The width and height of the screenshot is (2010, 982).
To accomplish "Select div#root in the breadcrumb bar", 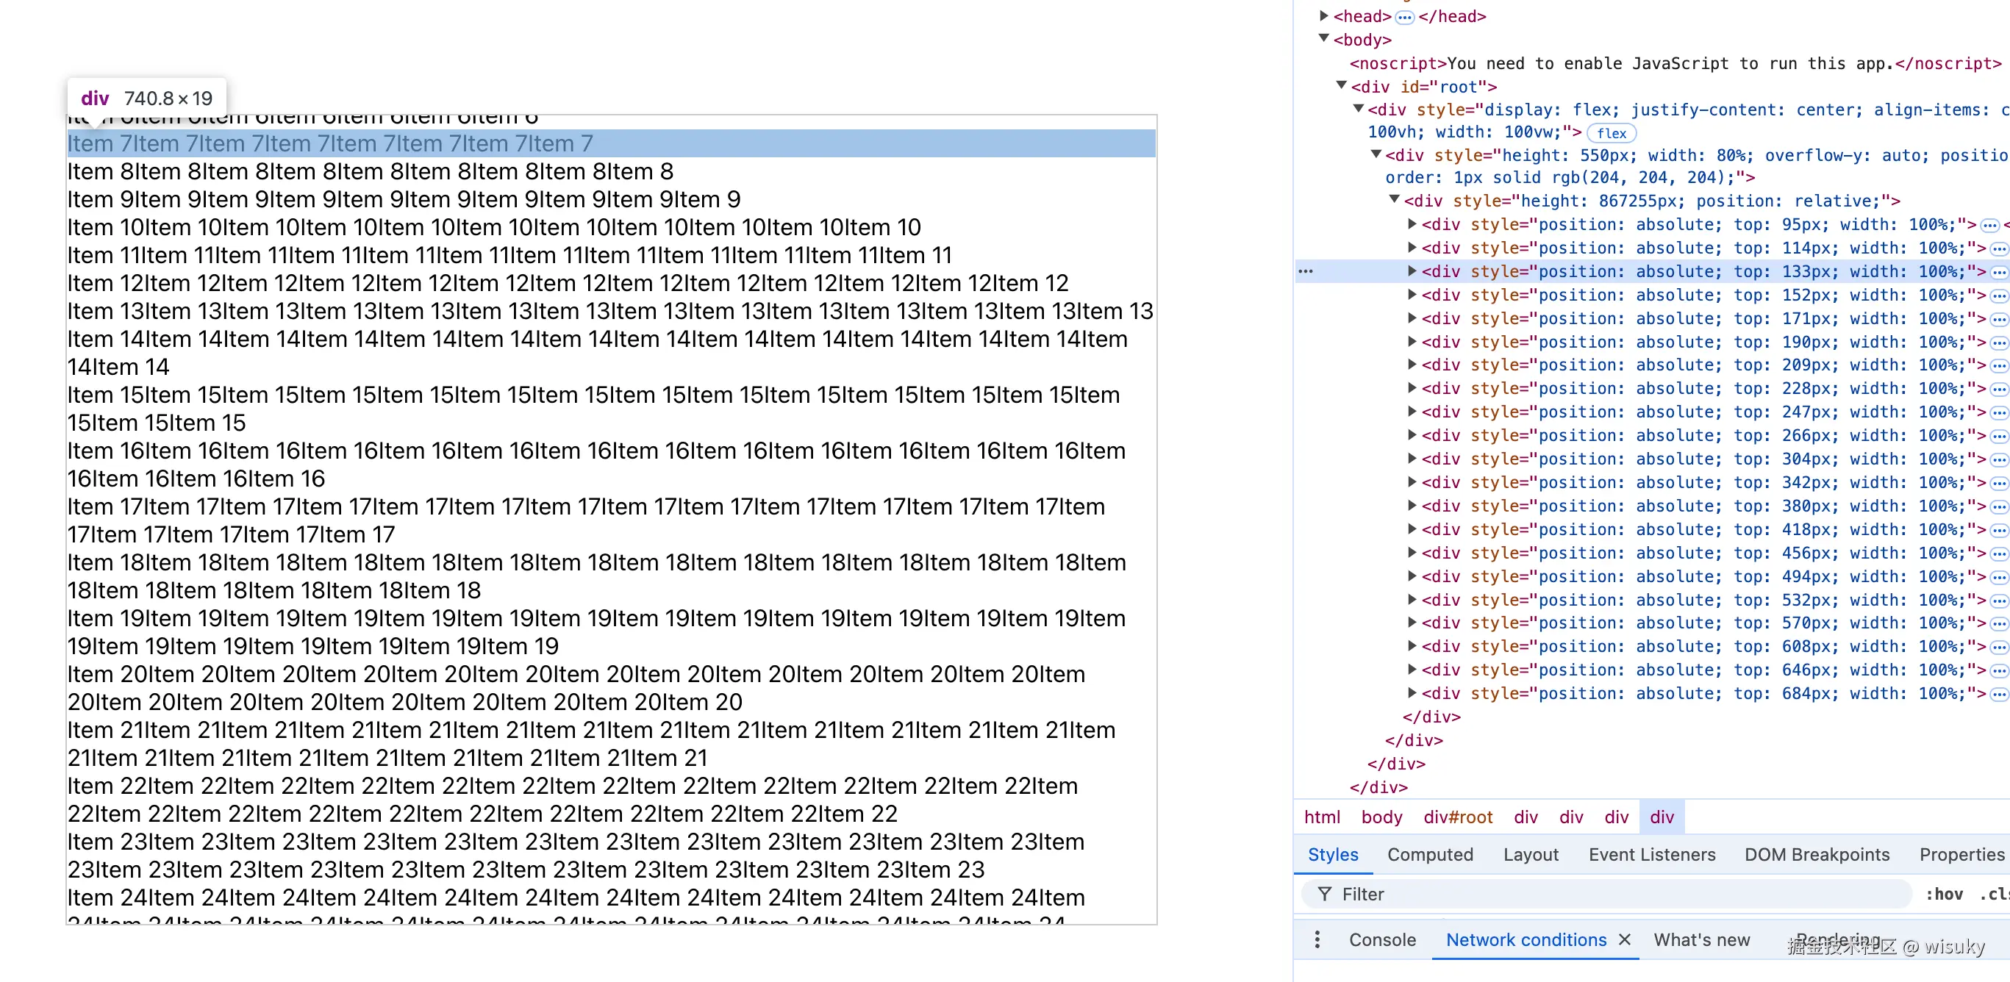I will click(x=1457, y=817).
